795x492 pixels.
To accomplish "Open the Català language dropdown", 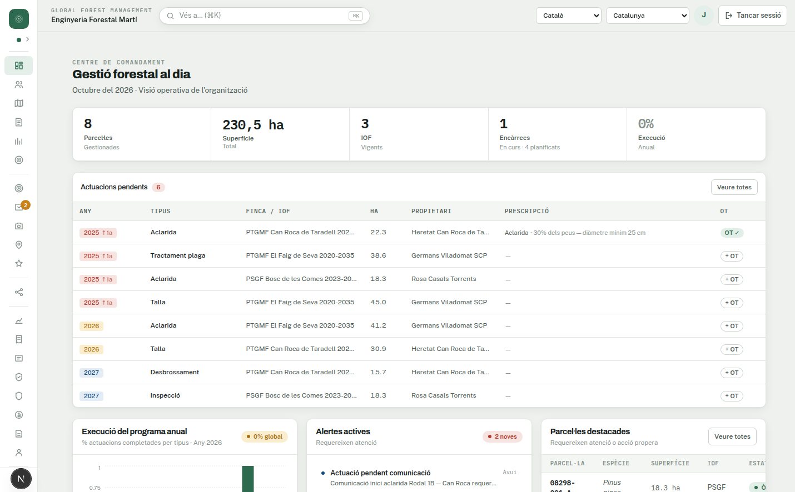I will (569, 16).
